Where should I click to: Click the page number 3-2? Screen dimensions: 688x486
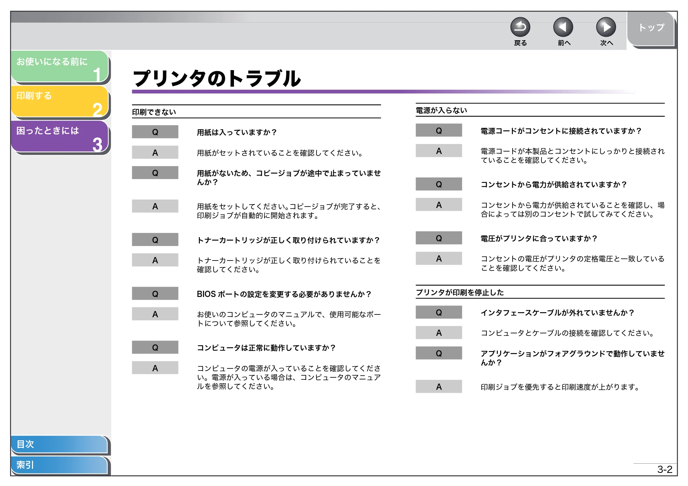point(665,470)
